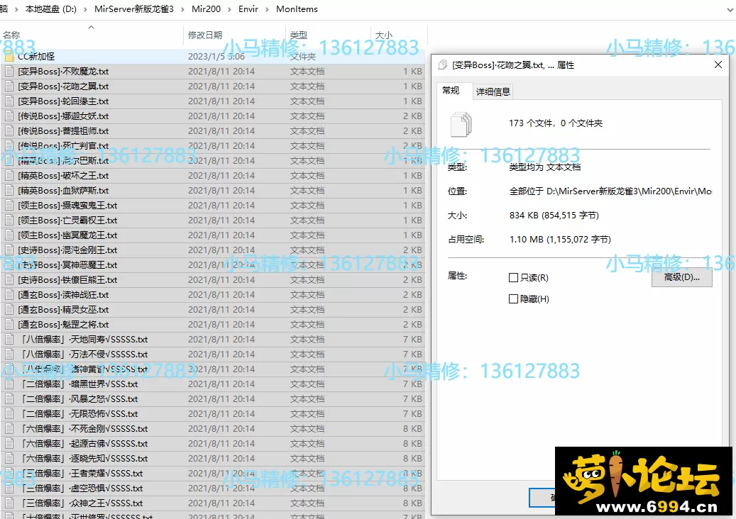
Task: Select file icon of [领主Boss]·幽冥魔龙王.txt
Action: pyautogui.click(x=9, y=235)
